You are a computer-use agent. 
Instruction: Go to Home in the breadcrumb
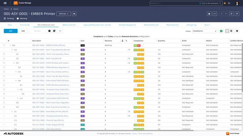6,9
